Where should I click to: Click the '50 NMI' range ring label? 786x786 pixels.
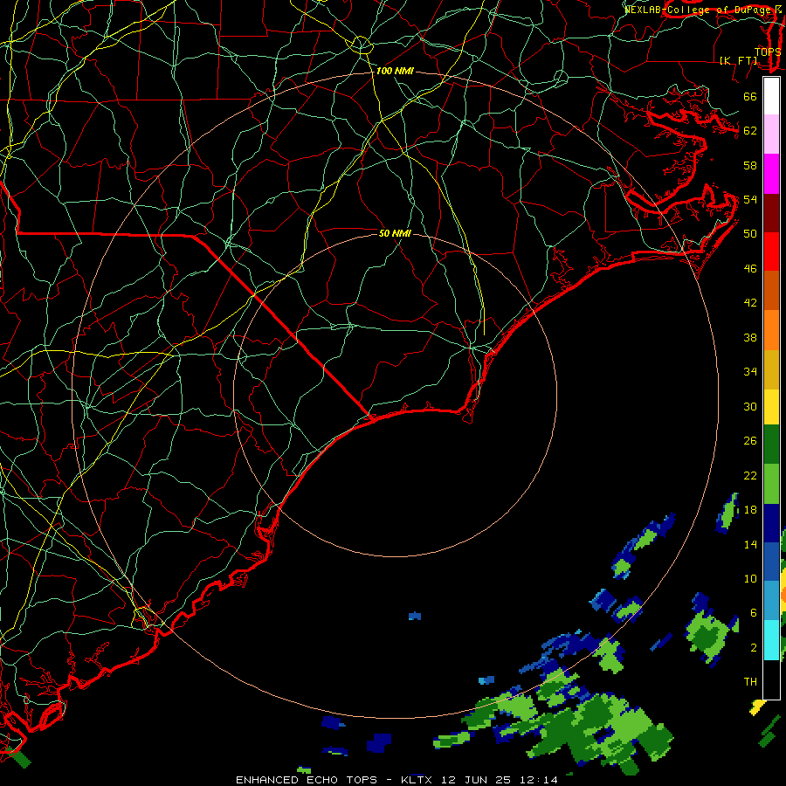[395, 233]
